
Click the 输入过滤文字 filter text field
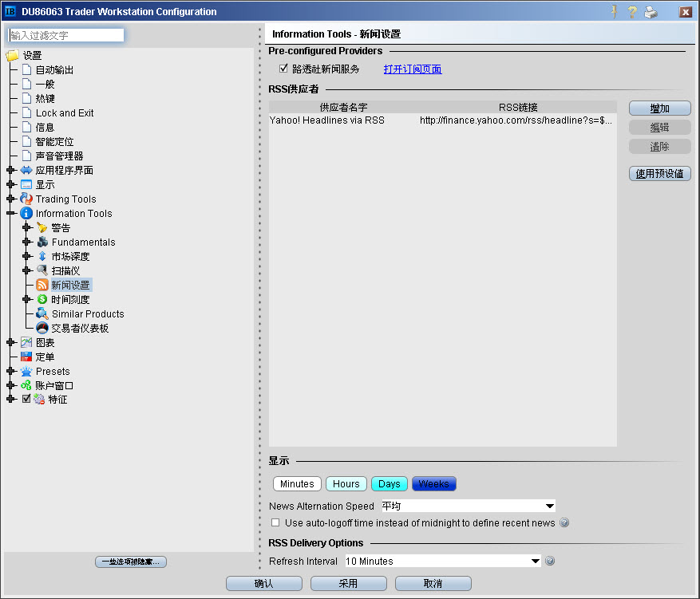coord(66,35)
